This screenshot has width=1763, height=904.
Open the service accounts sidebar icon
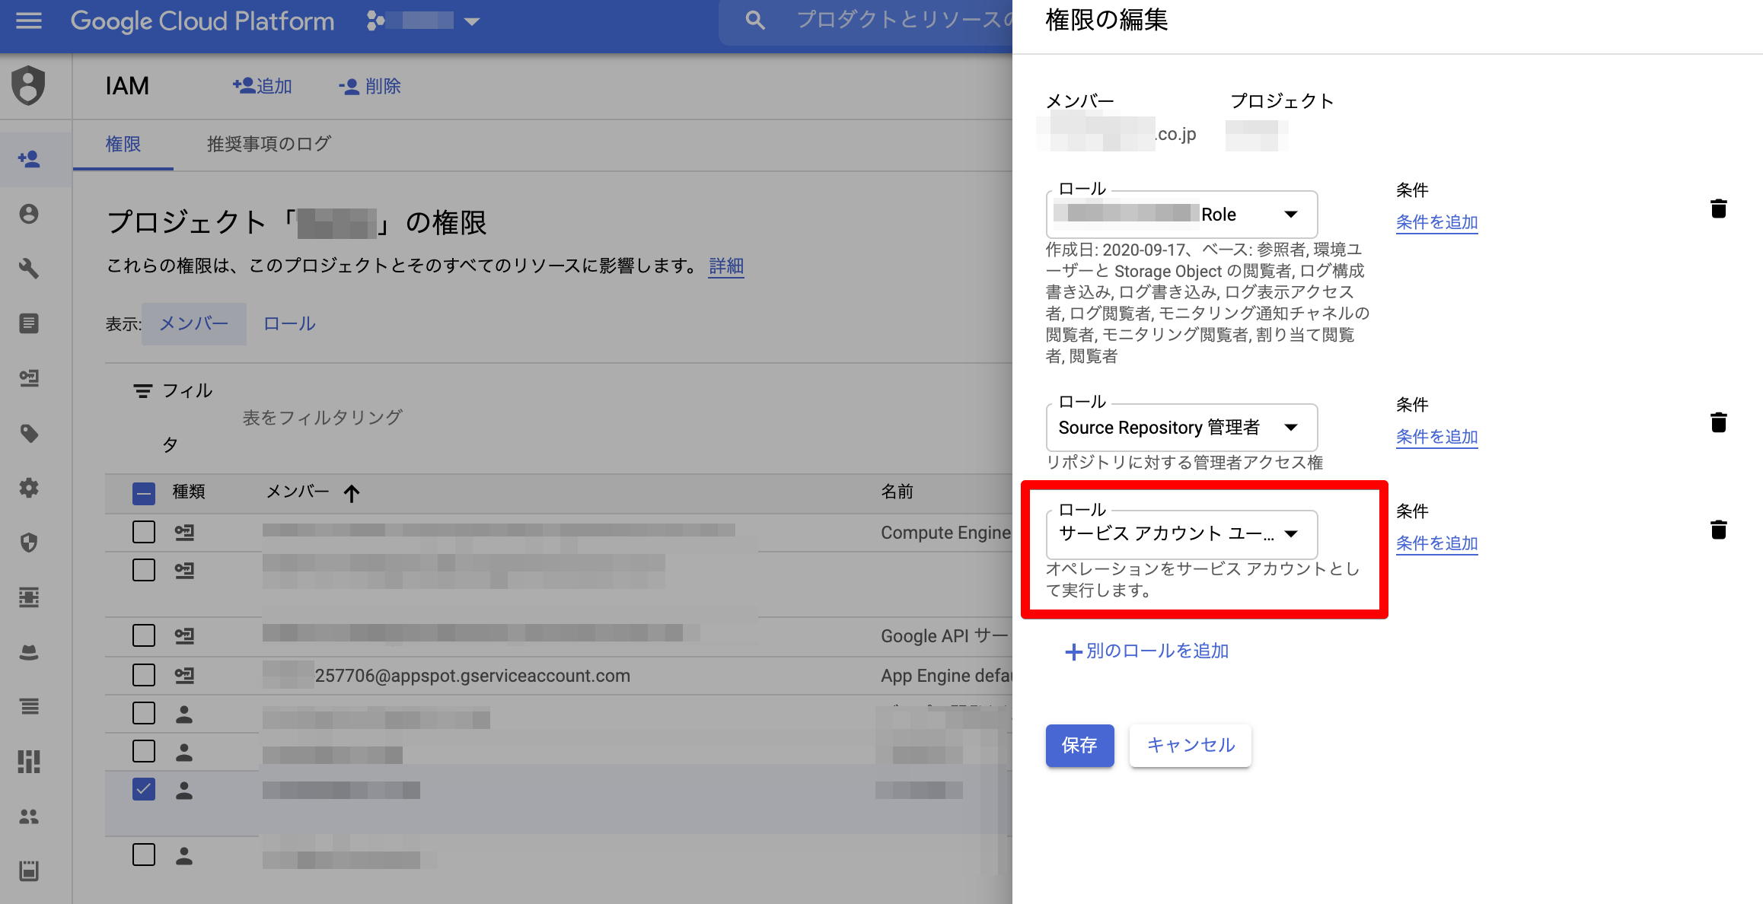coord(29,378)
